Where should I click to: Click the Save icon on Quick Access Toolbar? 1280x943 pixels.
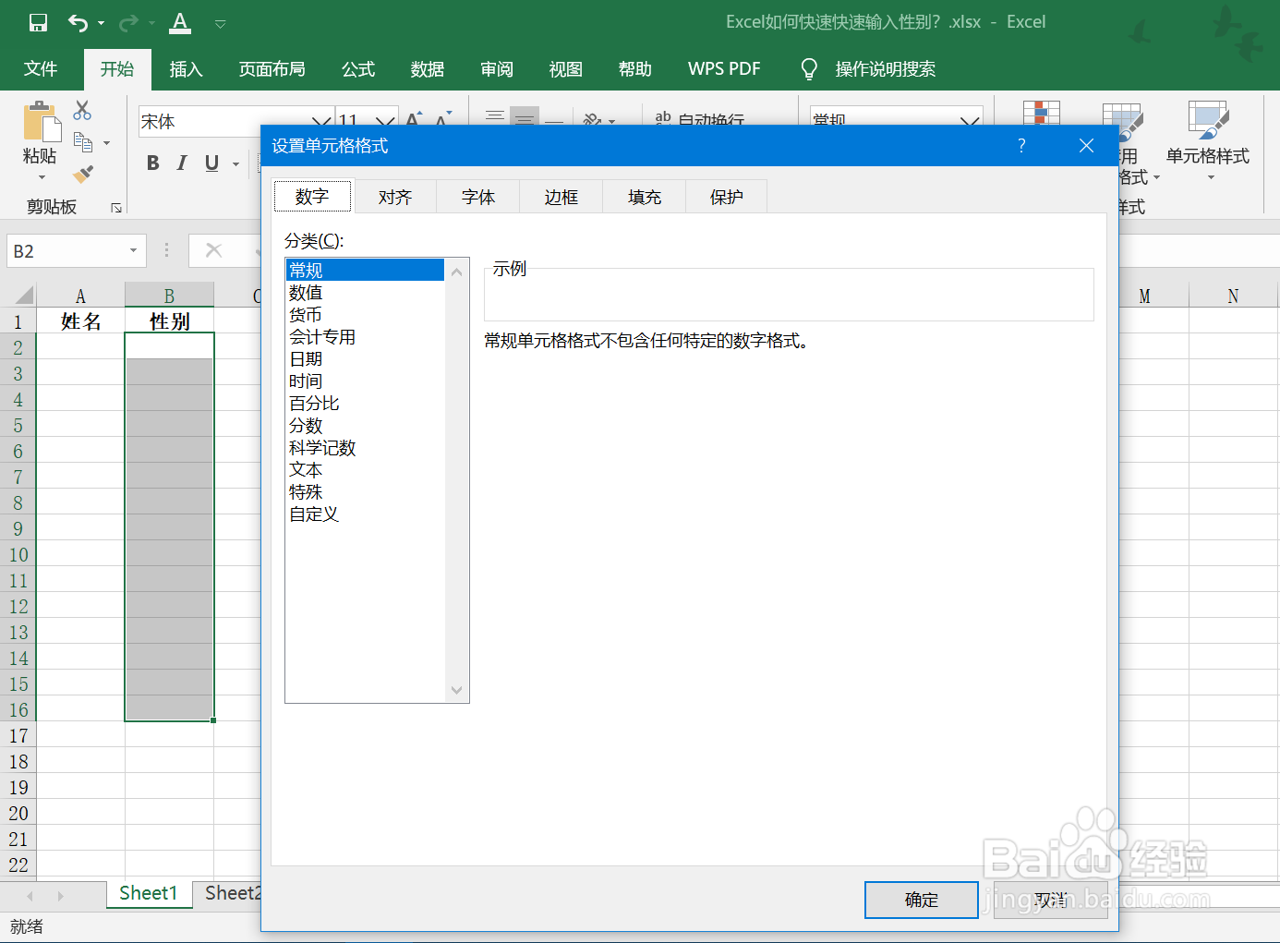37,21
